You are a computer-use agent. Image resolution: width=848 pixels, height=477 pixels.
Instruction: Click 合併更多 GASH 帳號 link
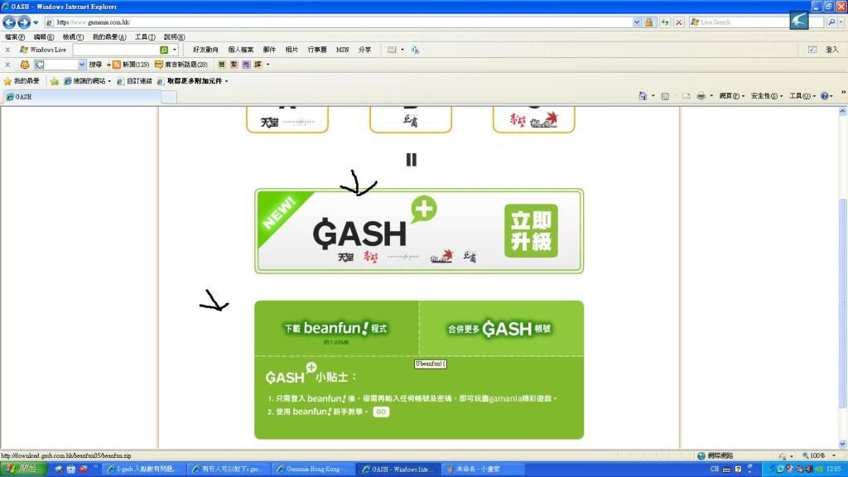click(x=500, y=330)
